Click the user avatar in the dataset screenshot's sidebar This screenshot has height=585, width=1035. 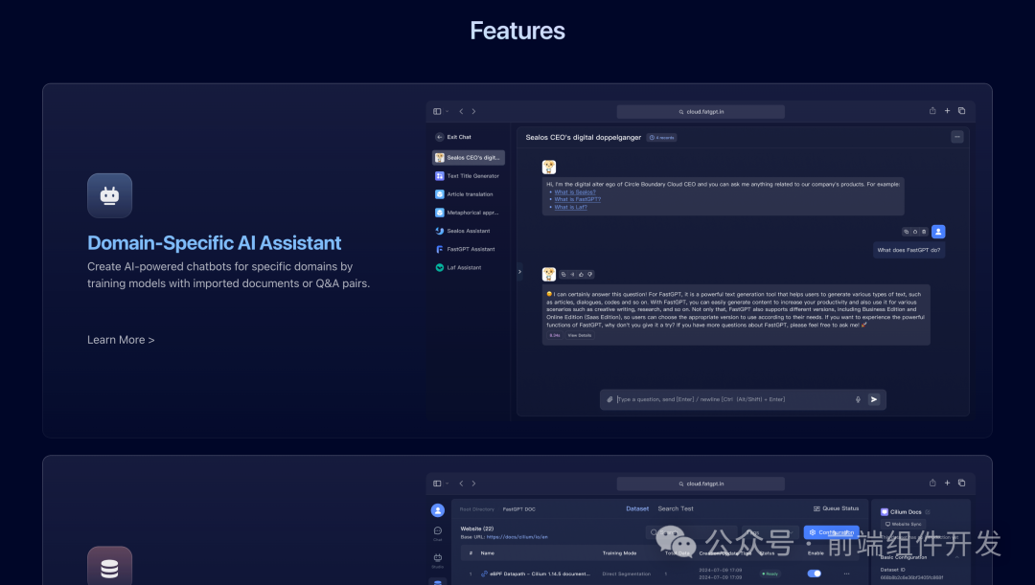tap(438, 510)
